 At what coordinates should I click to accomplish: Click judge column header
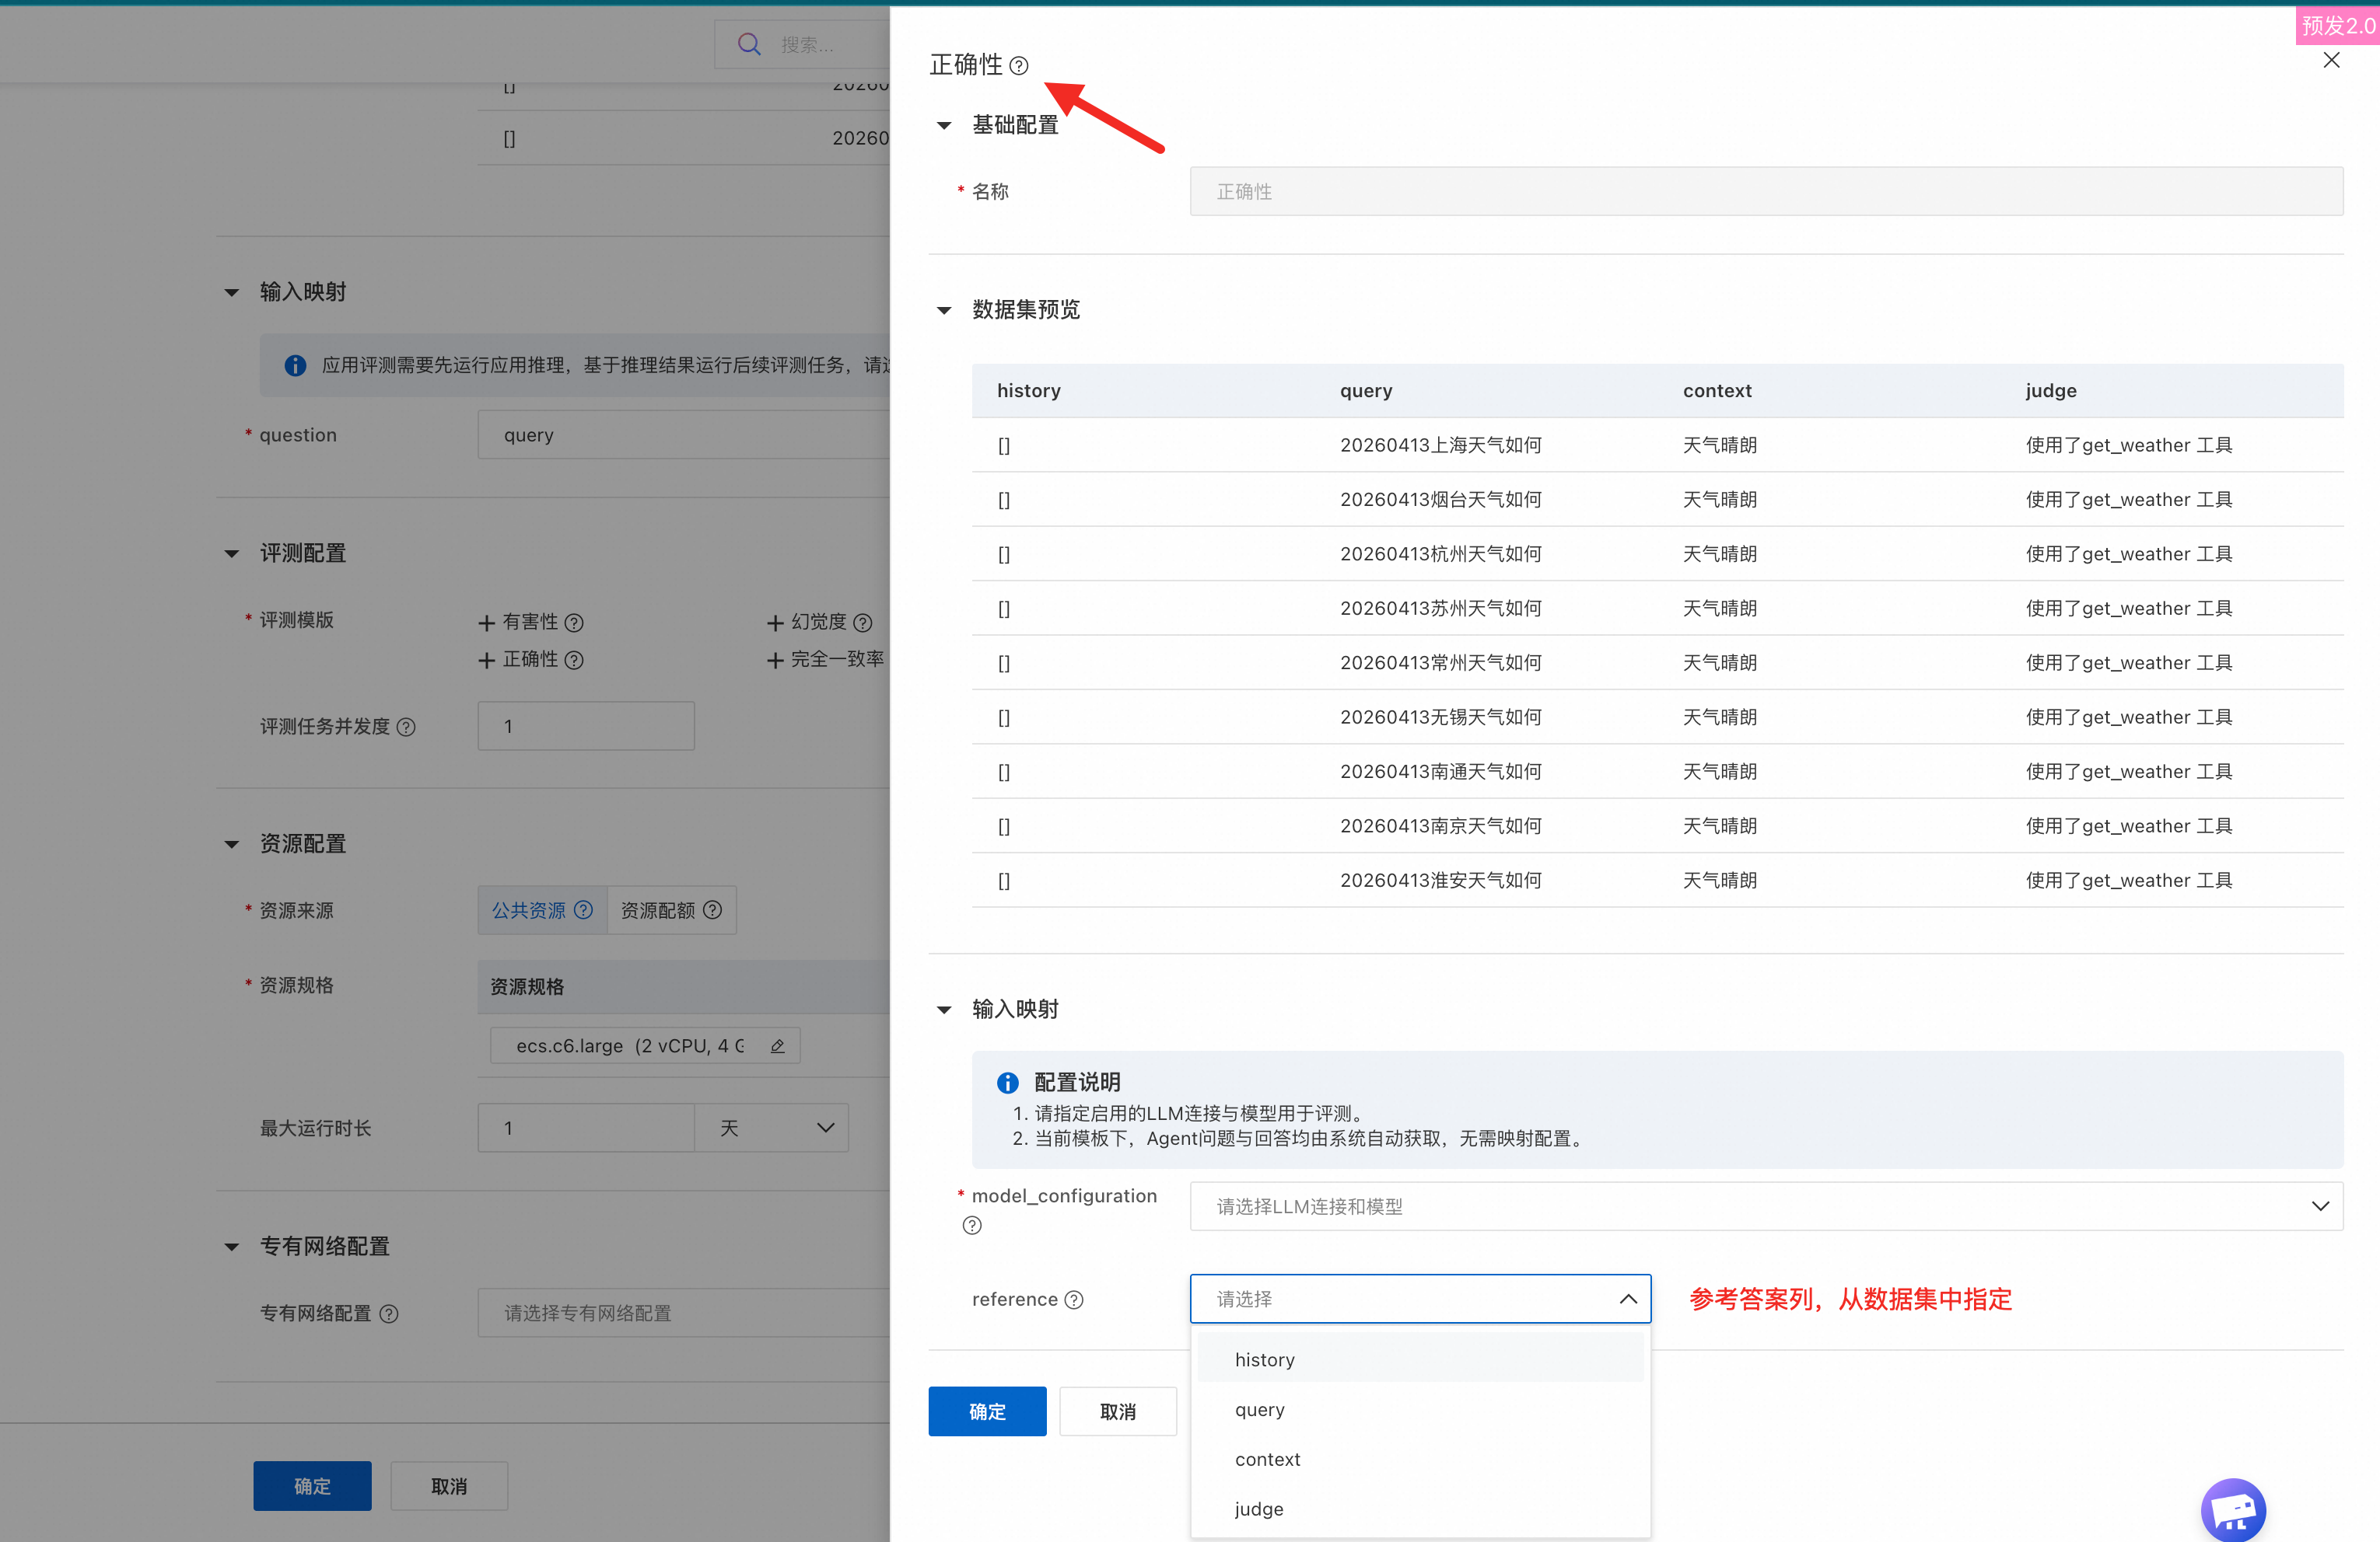tap(2051, 391)
